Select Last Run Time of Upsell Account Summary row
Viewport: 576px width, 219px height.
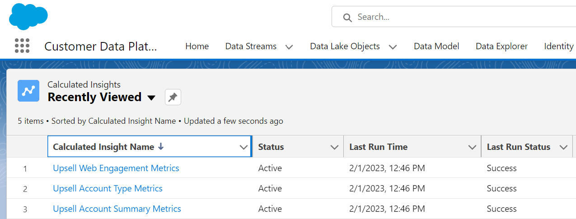pyautogui.click(x=387, y=209)
